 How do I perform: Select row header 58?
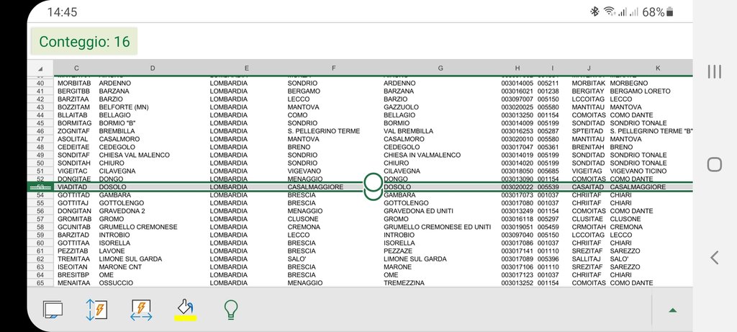click(40, 227)
